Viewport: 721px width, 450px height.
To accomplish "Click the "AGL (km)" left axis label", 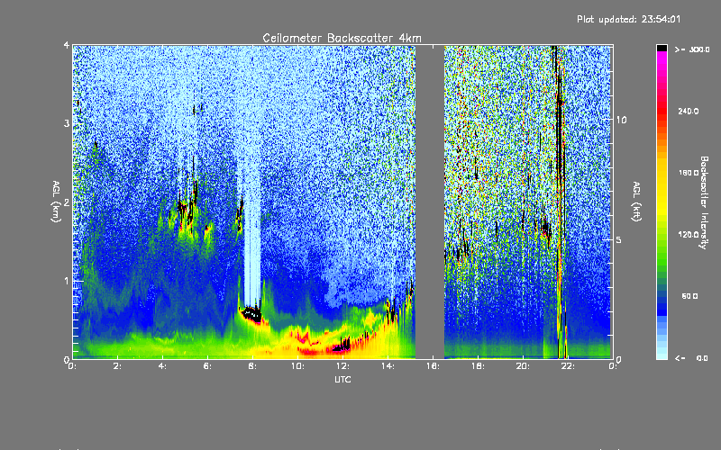I will [56, 202].
